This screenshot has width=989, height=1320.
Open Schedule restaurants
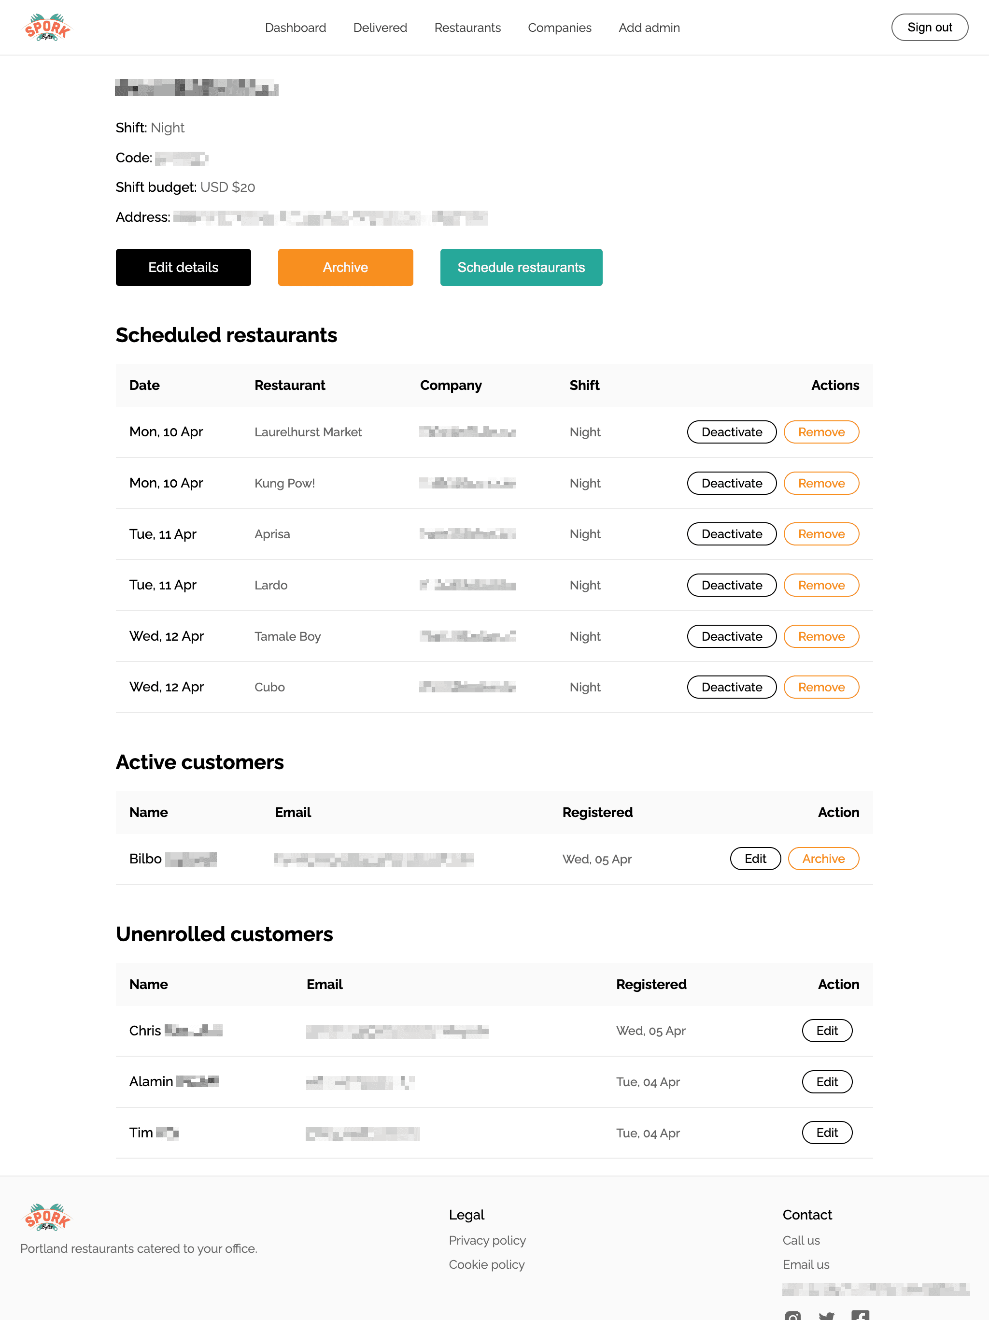coord(521,267)
